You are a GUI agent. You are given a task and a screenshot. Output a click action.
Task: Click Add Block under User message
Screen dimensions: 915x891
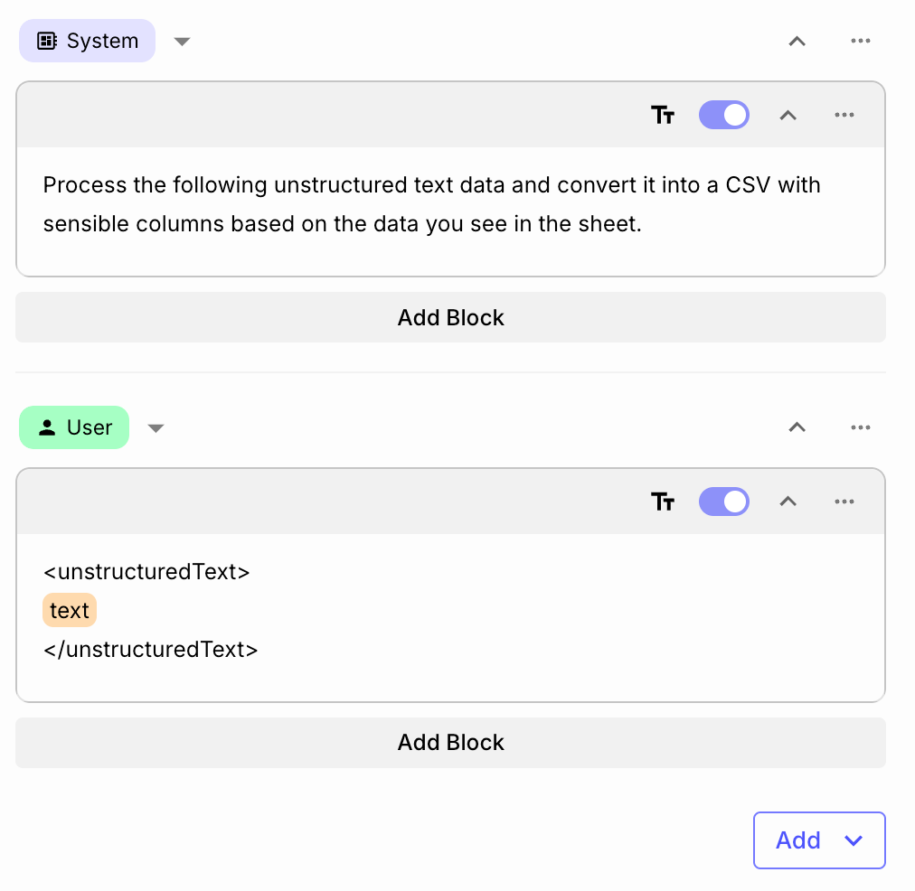450,742
